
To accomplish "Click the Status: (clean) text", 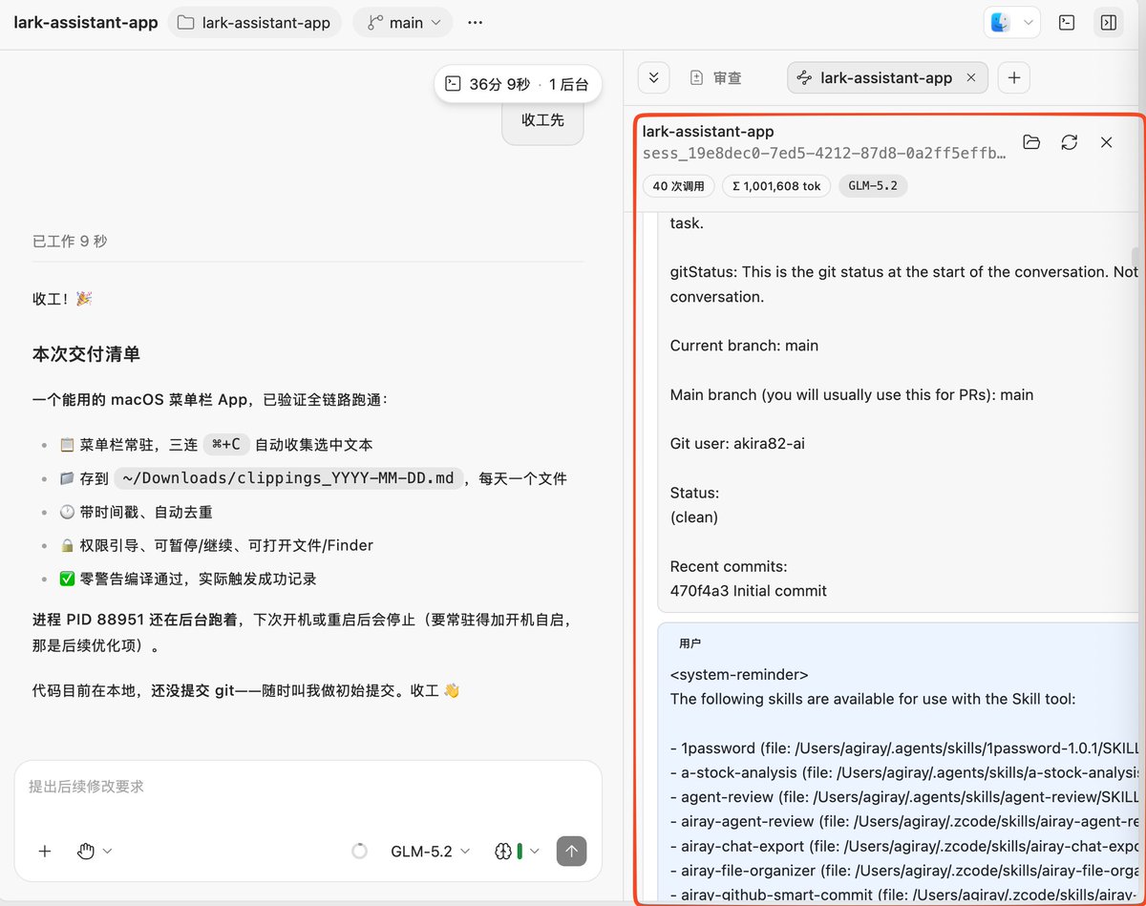I will [x=694, y=505].
